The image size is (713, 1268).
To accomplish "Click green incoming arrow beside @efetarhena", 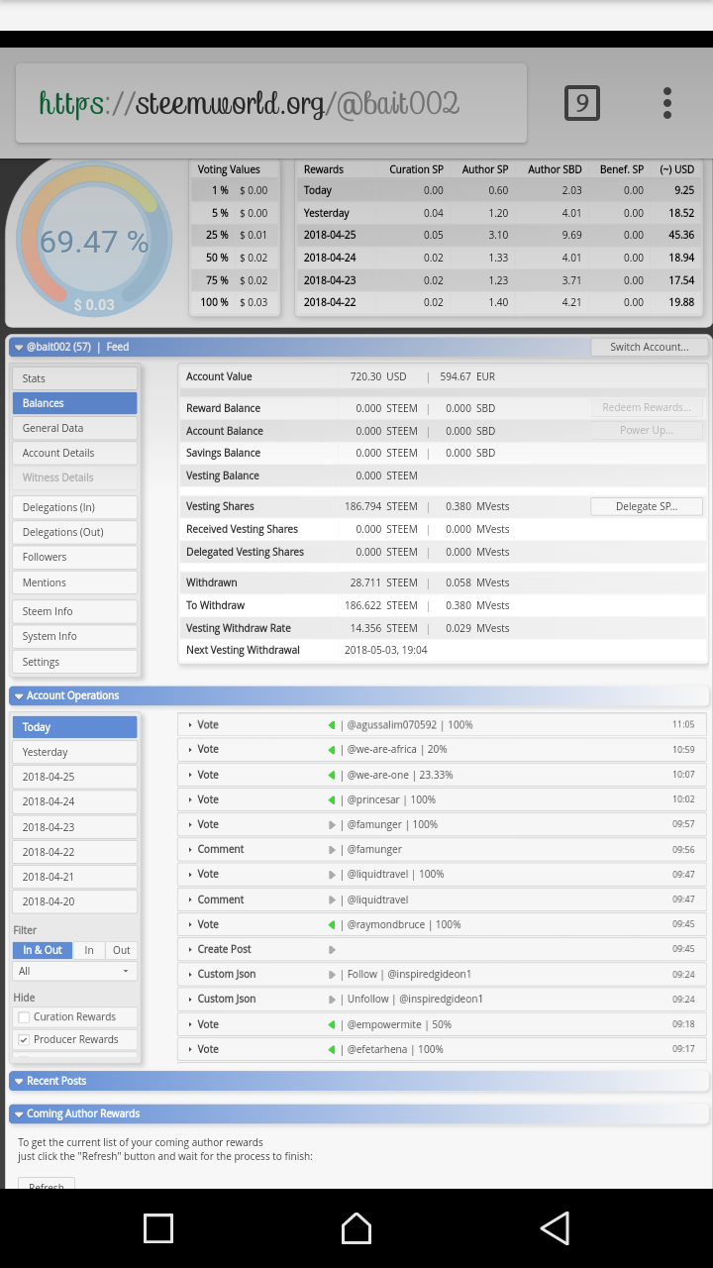I will 332,1049.
